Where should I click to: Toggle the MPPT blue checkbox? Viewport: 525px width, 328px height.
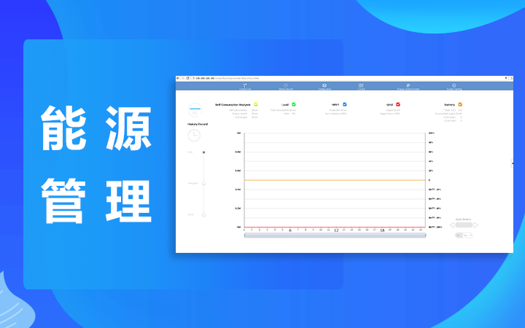click(x=344, y=104)
